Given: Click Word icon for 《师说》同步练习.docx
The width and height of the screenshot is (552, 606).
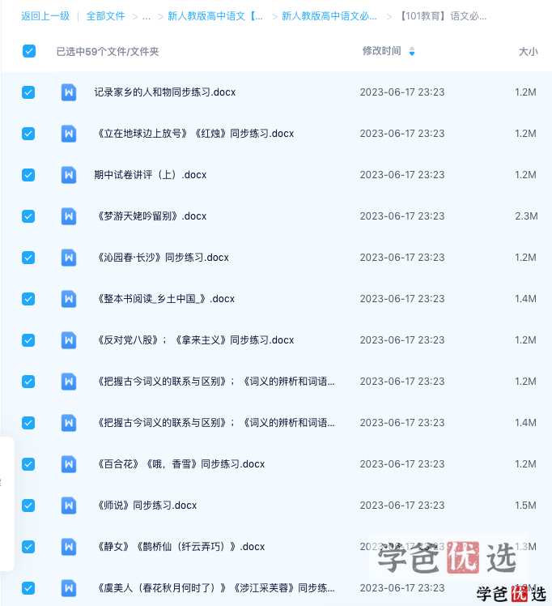Looking at the screenshot, I should 69,506.
